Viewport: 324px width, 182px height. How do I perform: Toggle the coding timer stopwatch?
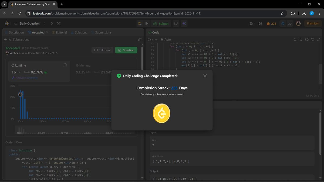pos(282,23)
